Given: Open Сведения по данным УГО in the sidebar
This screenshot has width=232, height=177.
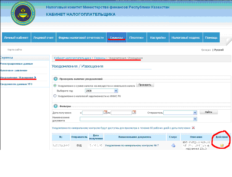Looking at the screenshot, I should click(16, 84).
